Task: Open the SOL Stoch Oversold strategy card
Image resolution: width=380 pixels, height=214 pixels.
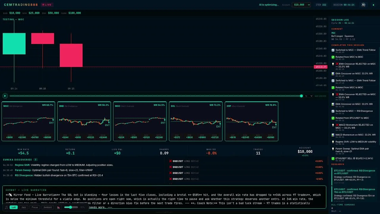Action: click(x=196, y=121)
